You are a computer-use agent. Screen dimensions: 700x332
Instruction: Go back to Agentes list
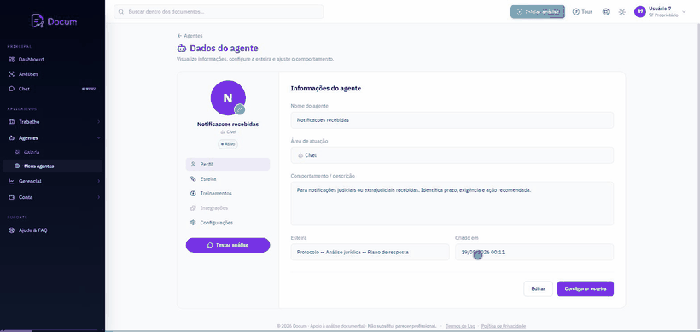pyautogui.click(x=190, y=36)
